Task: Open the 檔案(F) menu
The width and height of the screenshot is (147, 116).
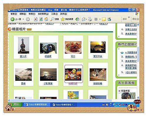Action: tap(14, 14)
